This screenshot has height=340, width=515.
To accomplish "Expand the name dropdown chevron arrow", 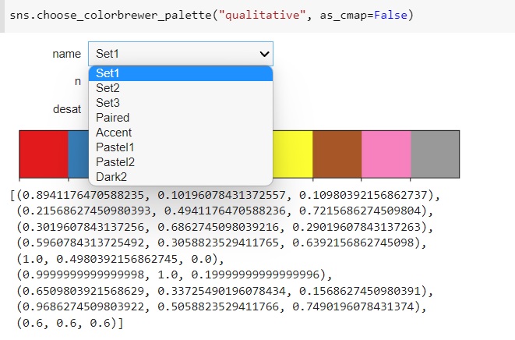I will (x=264, y=54).
